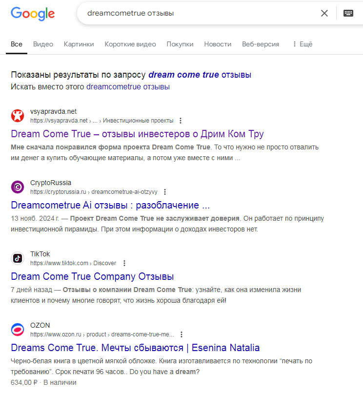Click corrected query link dream come true отзывы
Image resolution: width=363 pixels, height=396 pixels.
point(200,75)
